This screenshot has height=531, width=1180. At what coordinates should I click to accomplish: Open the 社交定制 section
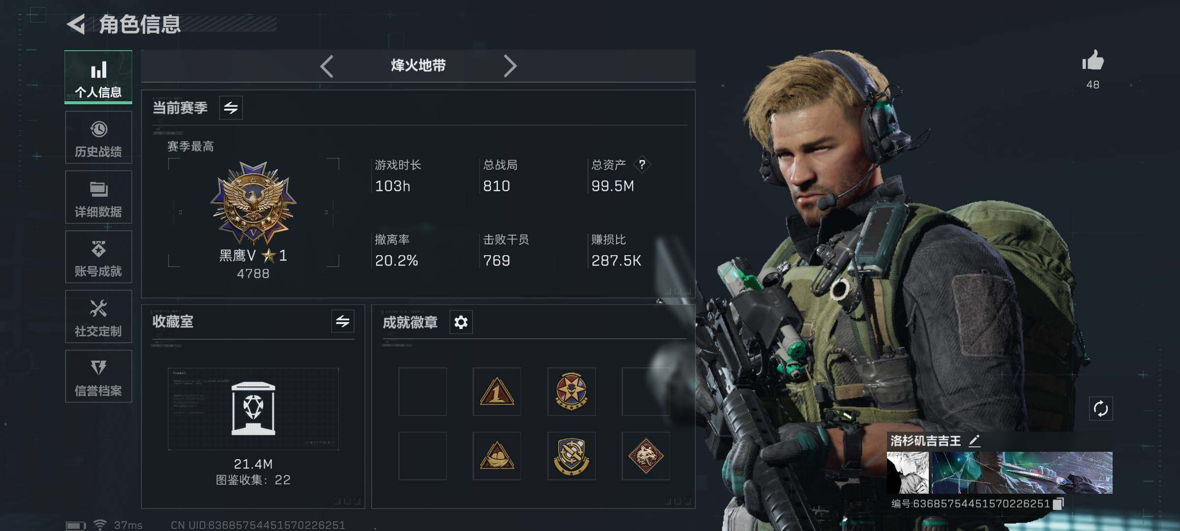point(98,317)
